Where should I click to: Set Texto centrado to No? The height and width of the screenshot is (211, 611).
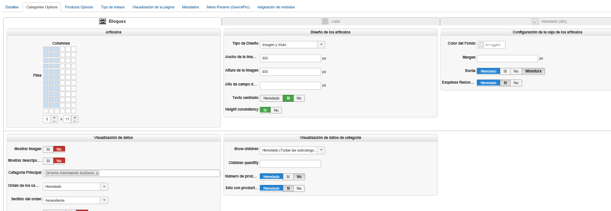(x=299, y=99)
